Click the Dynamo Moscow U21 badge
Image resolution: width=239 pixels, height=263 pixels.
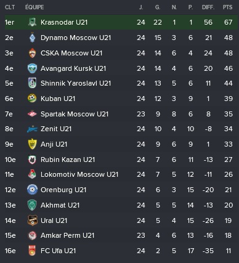click(x=32, y=38)
